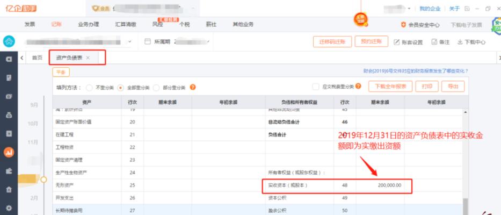Click 下载电子发票 in the top bar
501x215 pixels.
click(466, 25)
